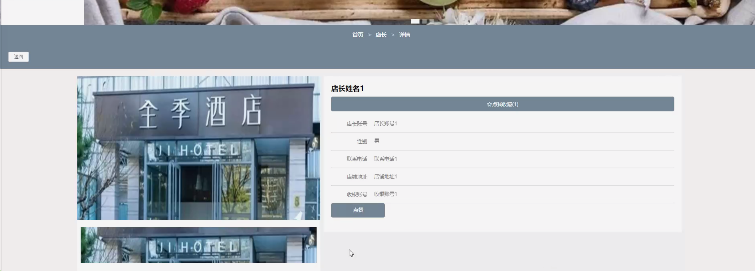Go to 首页 in the breadcrumb
The image size is (755, 271).
coord(358,35)
